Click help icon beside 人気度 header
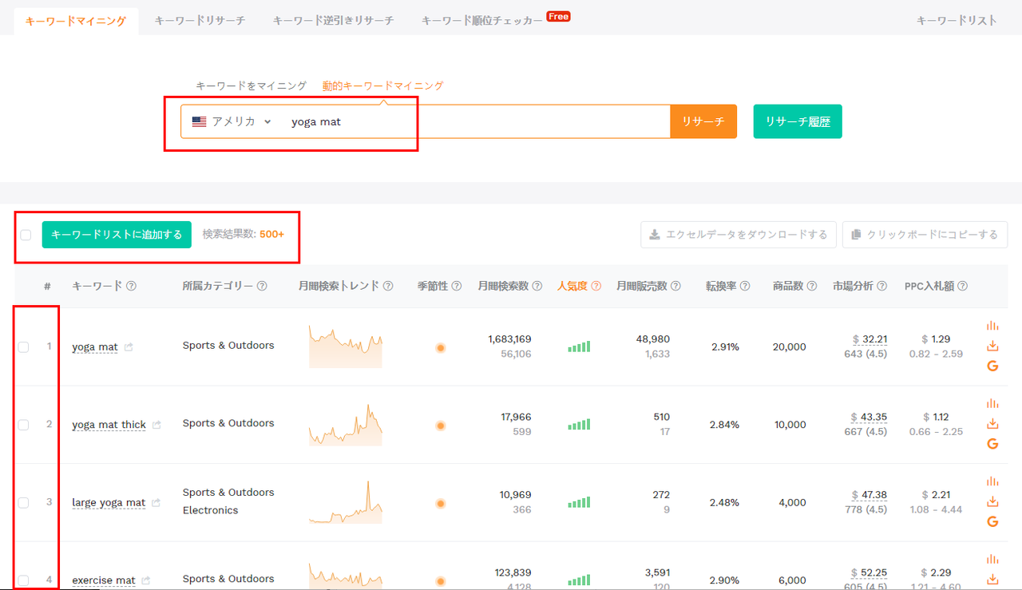The height and width of the screenshot is (590, 1022). [596, 286]
